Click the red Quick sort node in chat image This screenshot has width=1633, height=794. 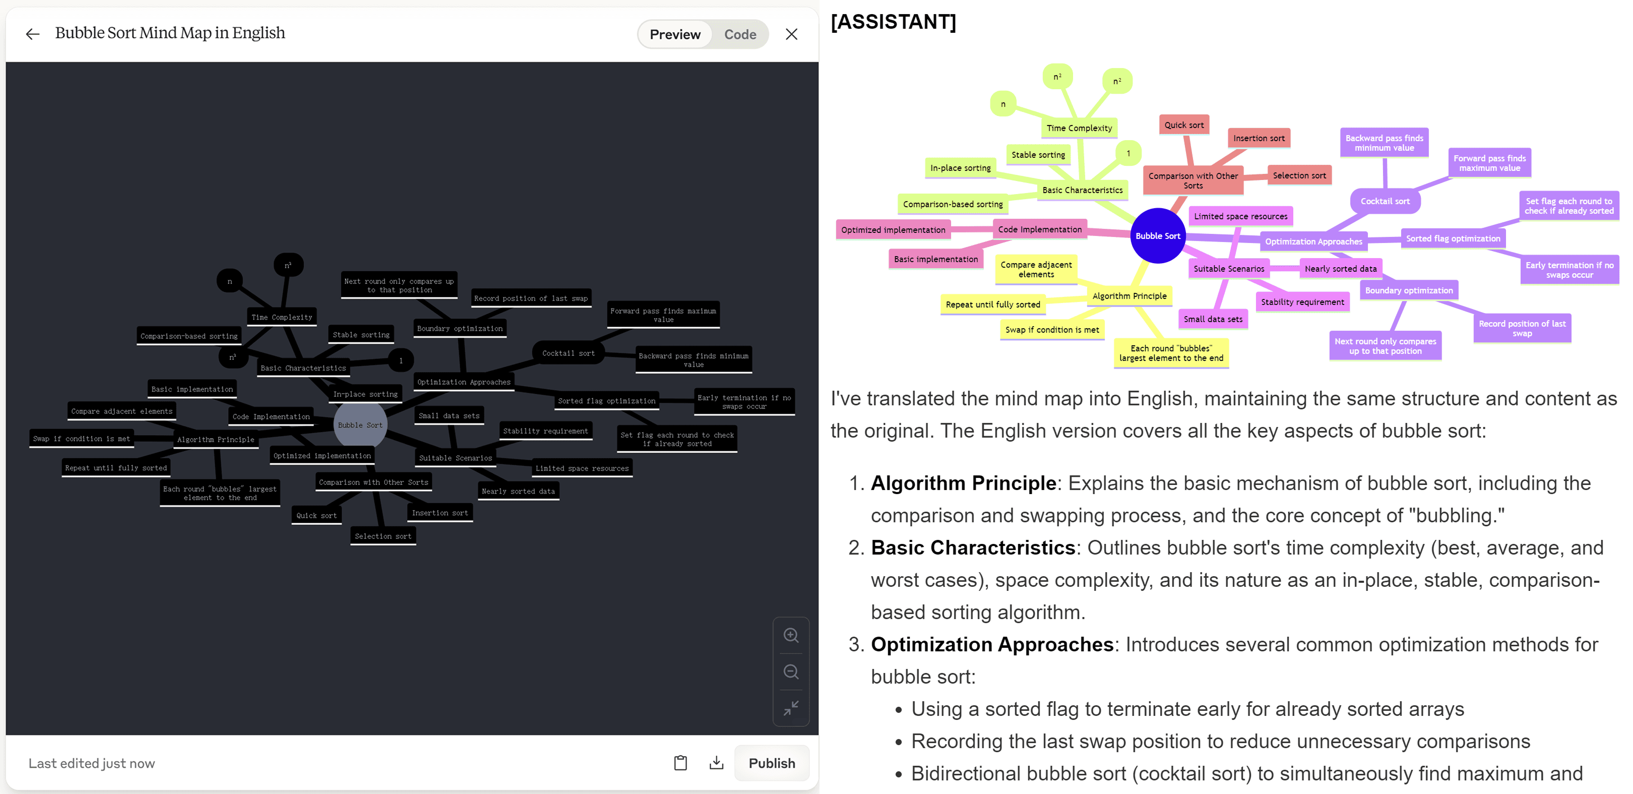[1183, 125]
